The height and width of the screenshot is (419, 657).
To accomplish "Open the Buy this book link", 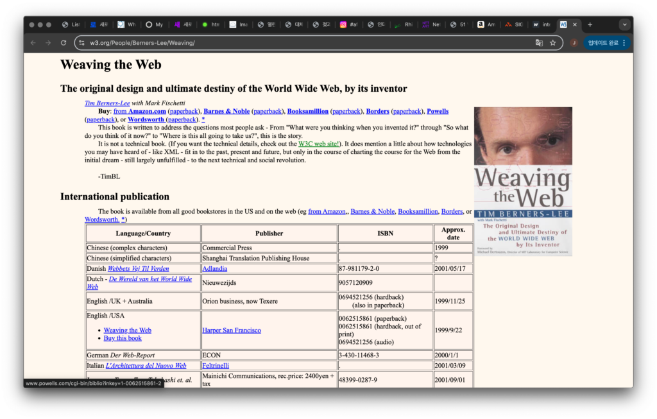I will [x=123, y=338].
